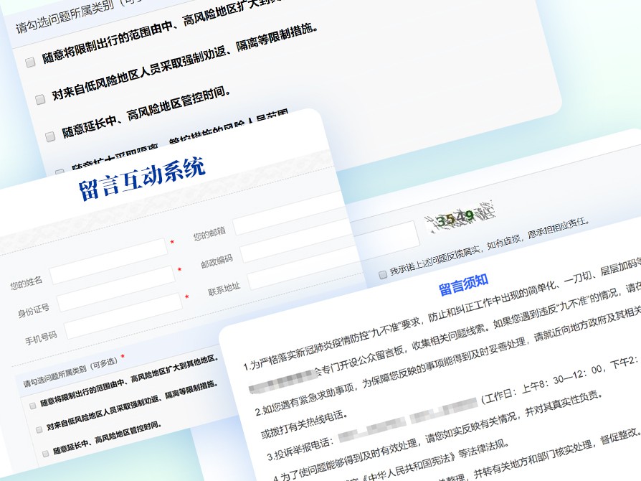Tick 对来自低风险地区人员 checkbox under 留言互动系统 form
Image resolution: width=641 pixels, height=481 pixels.
pos(39,429)
